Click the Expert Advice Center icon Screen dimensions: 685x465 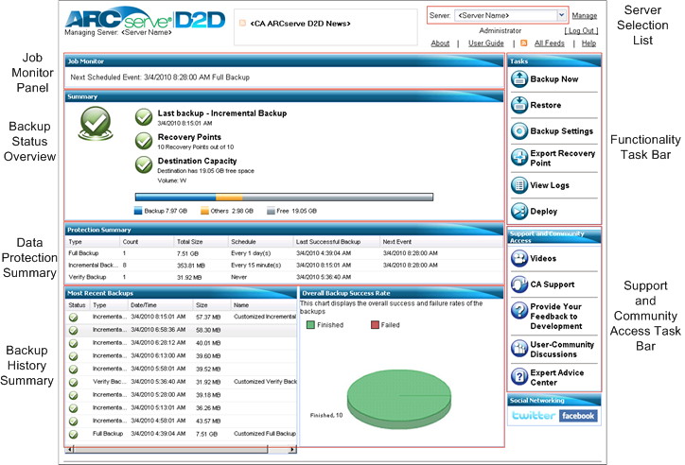[519, 376]
